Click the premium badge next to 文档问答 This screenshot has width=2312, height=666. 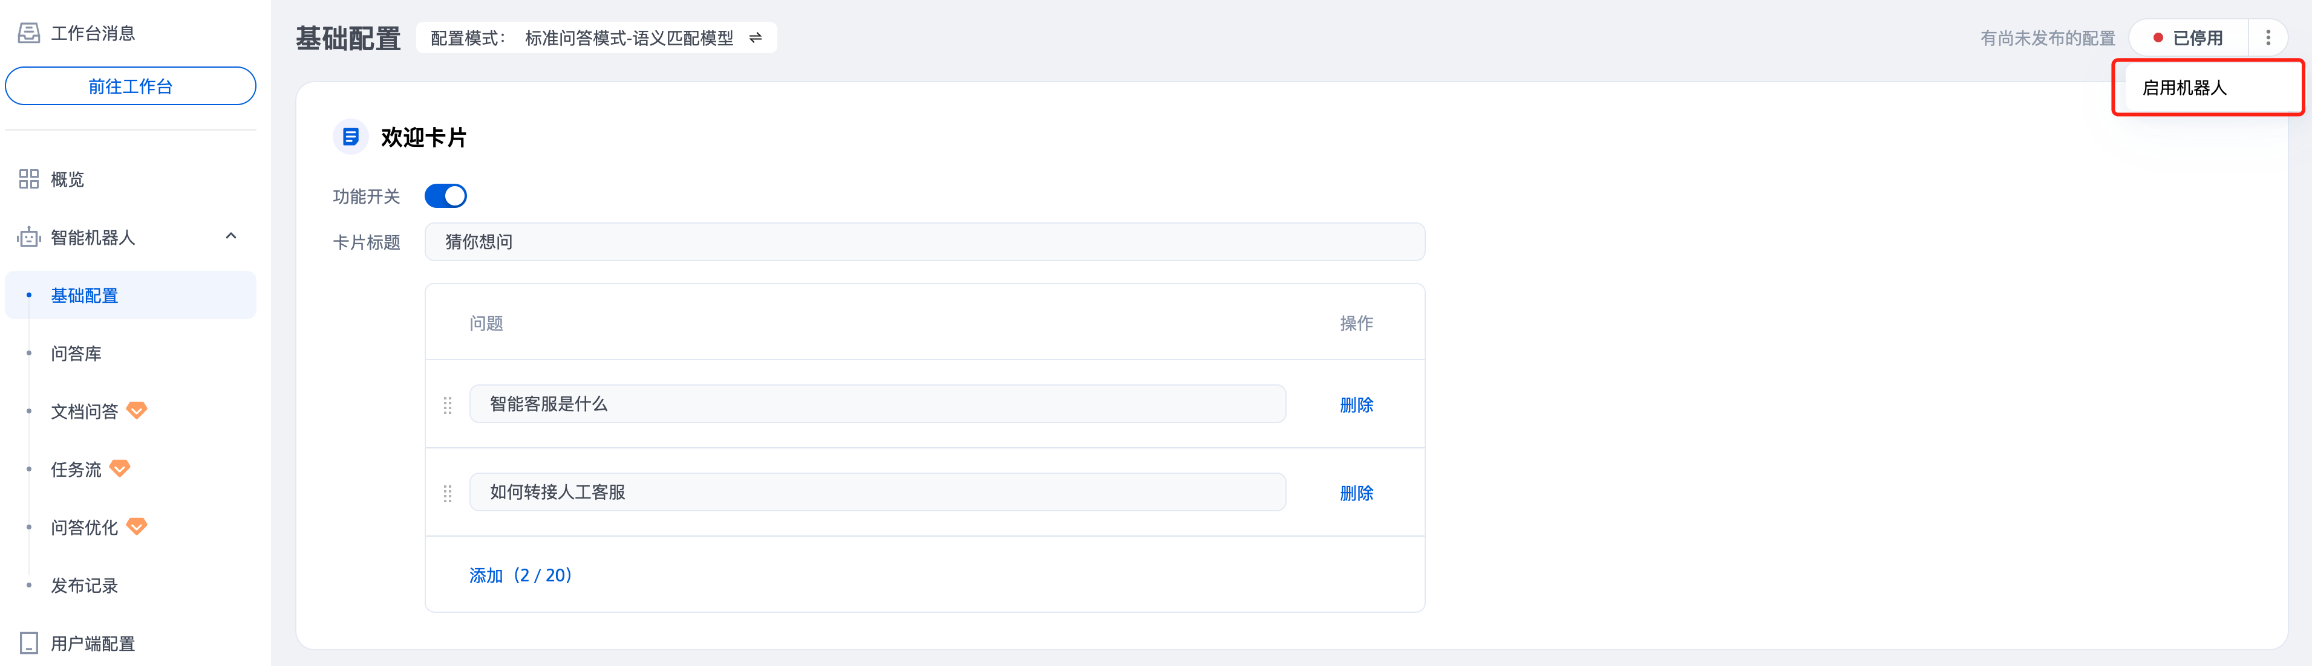click(137, 410)
